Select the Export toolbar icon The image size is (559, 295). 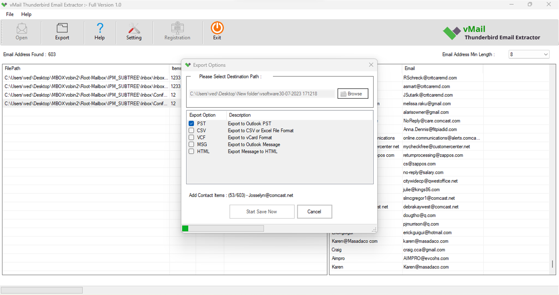62,31
